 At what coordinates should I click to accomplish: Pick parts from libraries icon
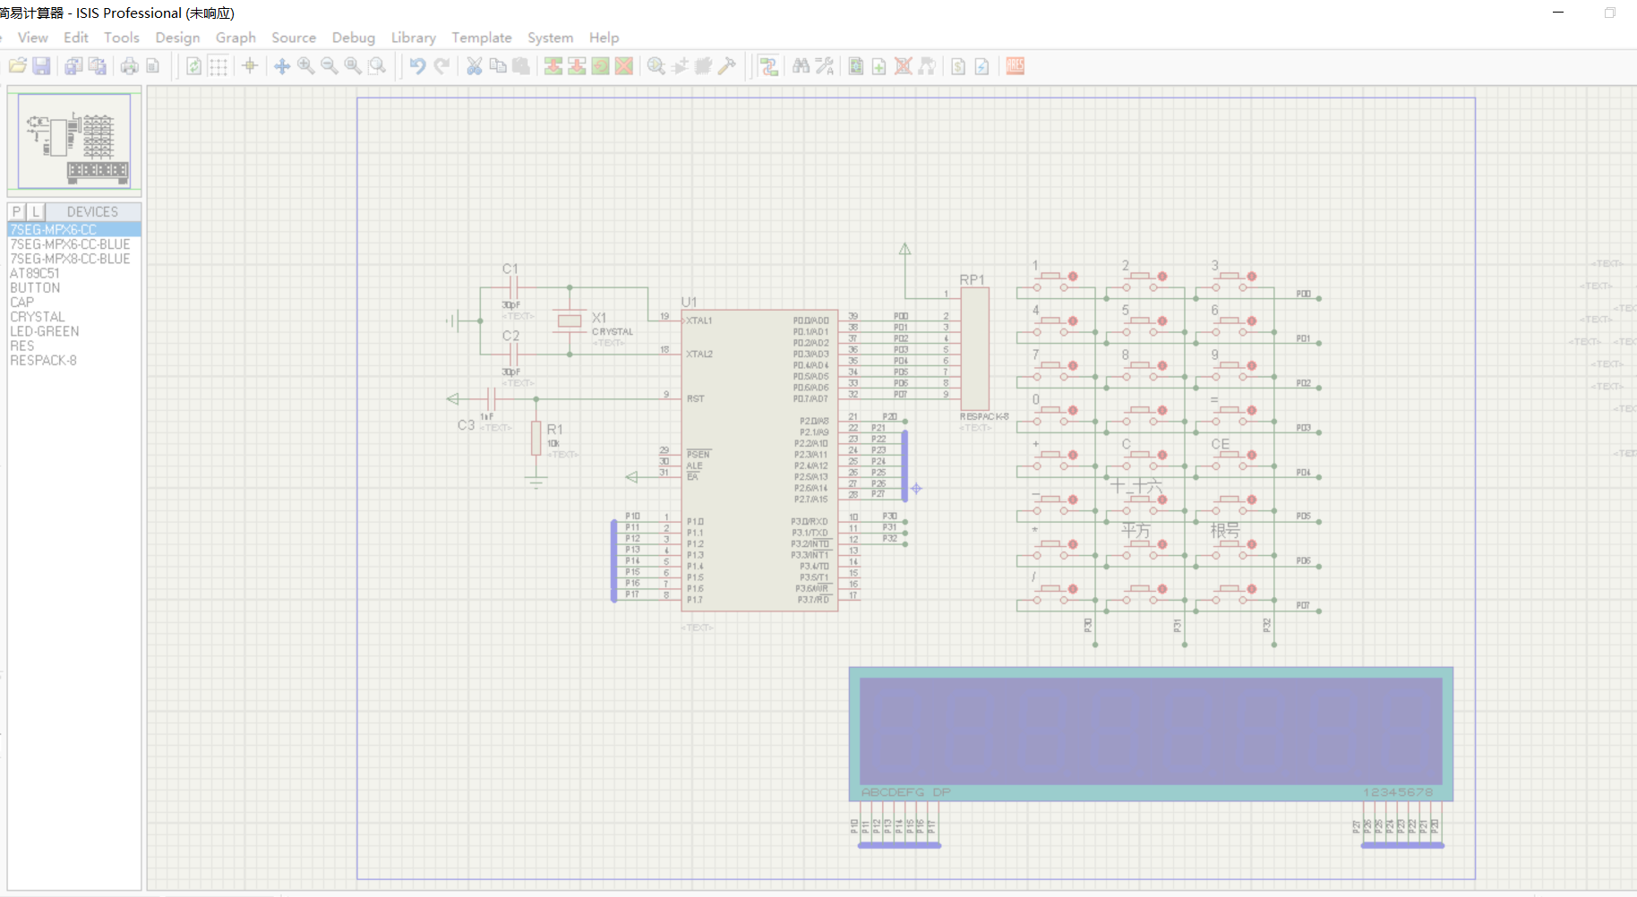(656, 66)
